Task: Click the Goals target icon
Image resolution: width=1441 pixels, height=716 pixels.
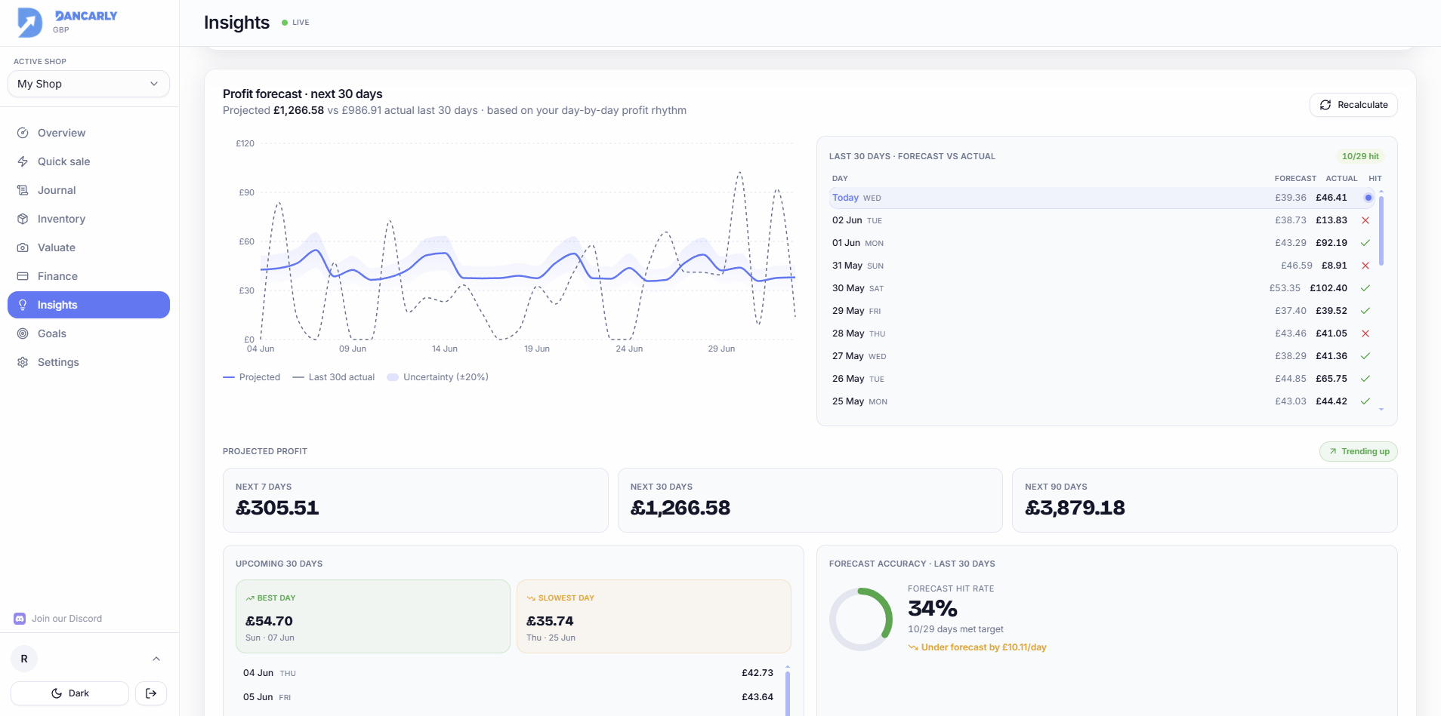Action: [x=23, y=333]
